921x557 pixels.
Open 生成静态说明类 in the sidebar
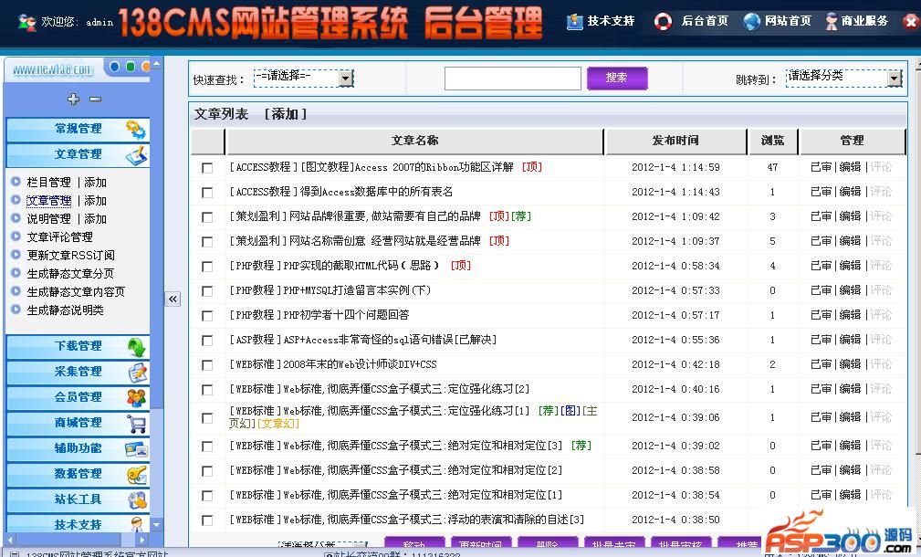click(x=65, y=310)
